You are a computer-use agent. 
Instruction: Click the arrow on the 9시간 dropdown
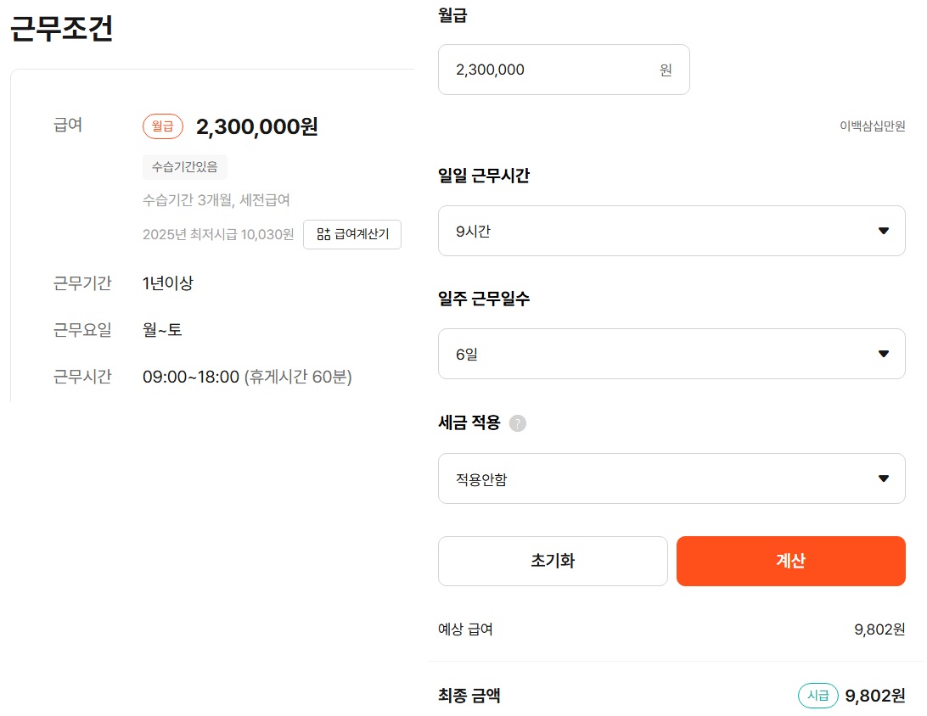coord(883,231)
